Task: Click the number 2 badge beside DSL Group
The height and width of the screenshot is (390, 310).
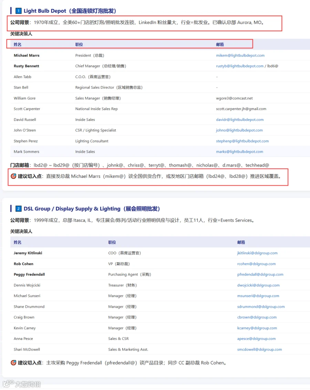Action: [x=18, y=209]
